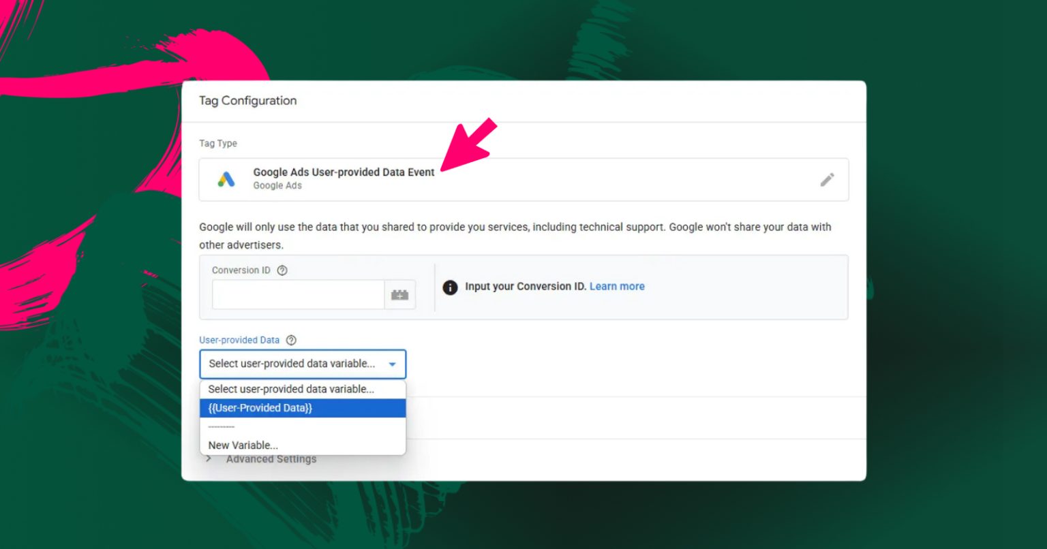Click the pink arrow annotation
This screenshot has height=549, width=1047.
pyautogui.click(x=469, y=145)
